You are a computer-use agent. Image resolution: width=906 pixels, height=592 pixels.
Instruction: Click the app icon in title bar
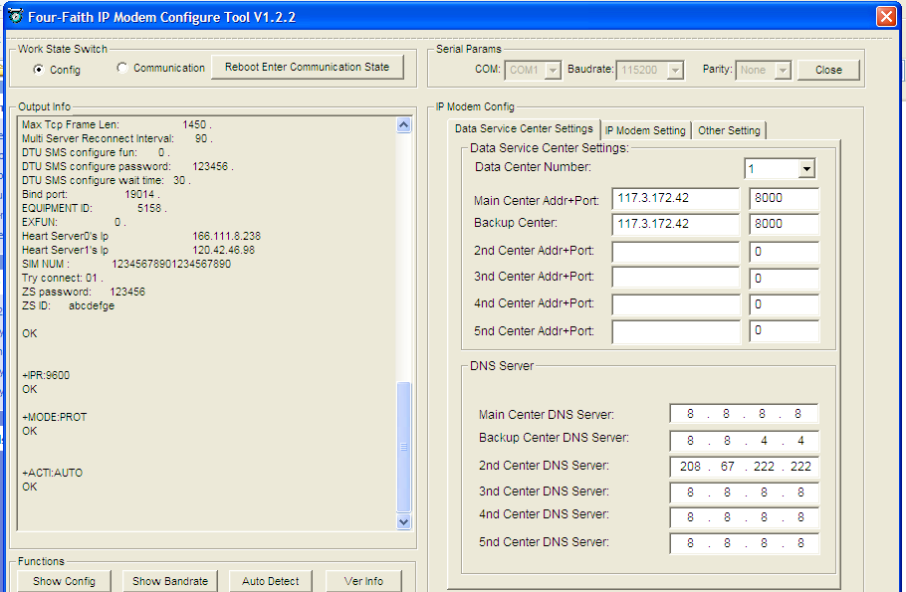(x=15, y=16)
